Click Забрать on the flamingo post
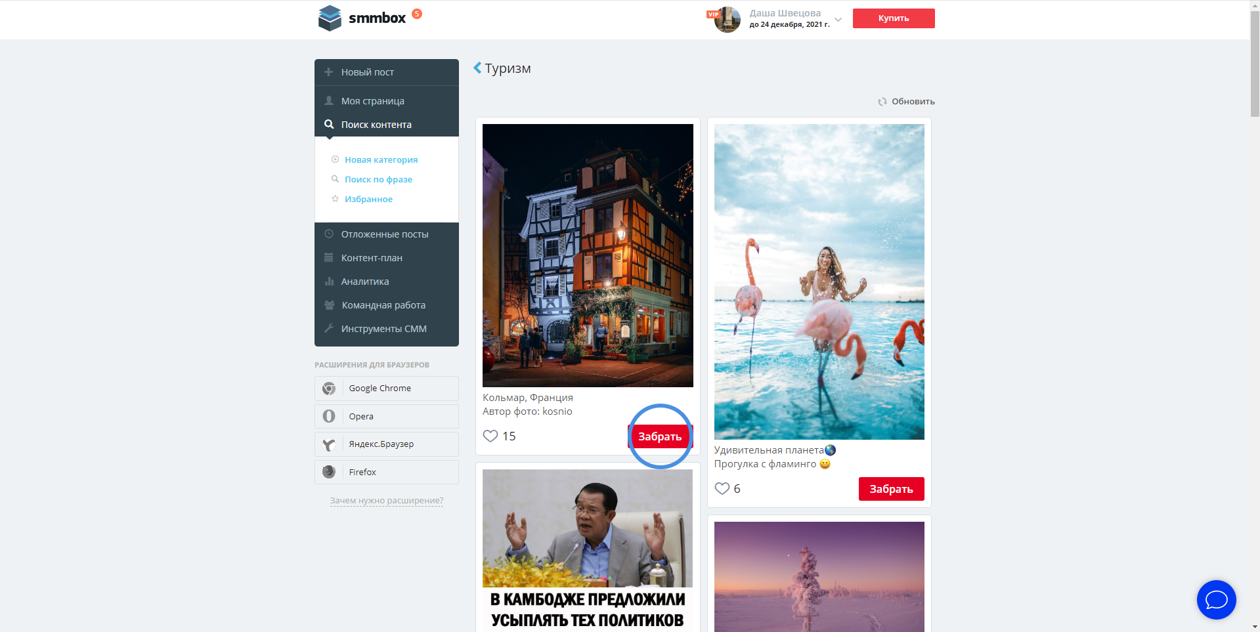 (891, 489)
